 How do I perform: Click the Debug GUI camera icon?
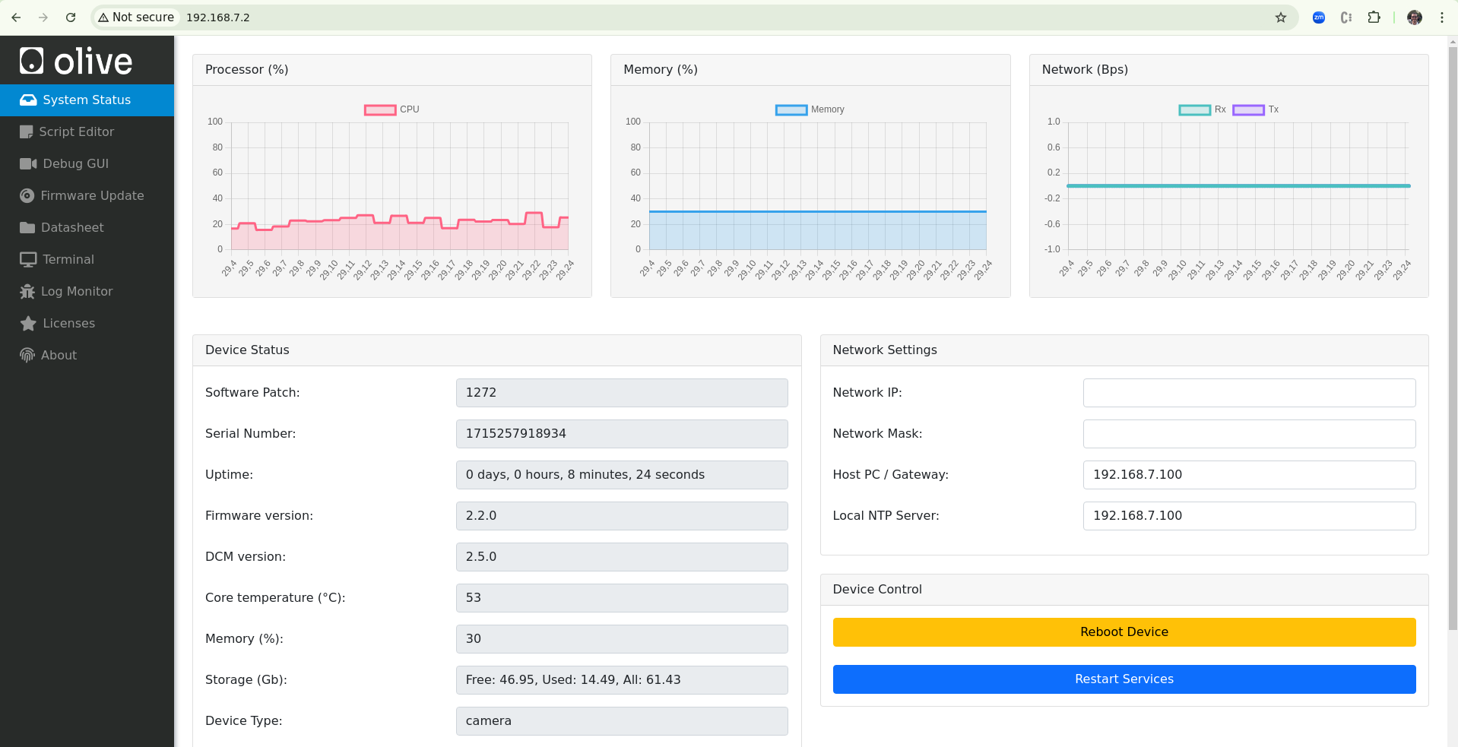tap(28, 163)
